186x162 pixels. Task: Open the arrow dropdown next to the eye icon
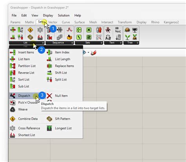click(88, 53)
